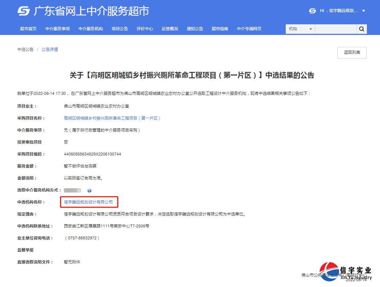Viewport: 380px width, 287px height.
Task: Open the 超市首页 menu item
Action: [29, 29]
